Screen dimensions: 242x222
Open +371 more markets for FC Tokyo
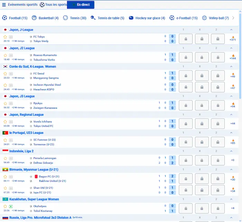tap(232, 39)
